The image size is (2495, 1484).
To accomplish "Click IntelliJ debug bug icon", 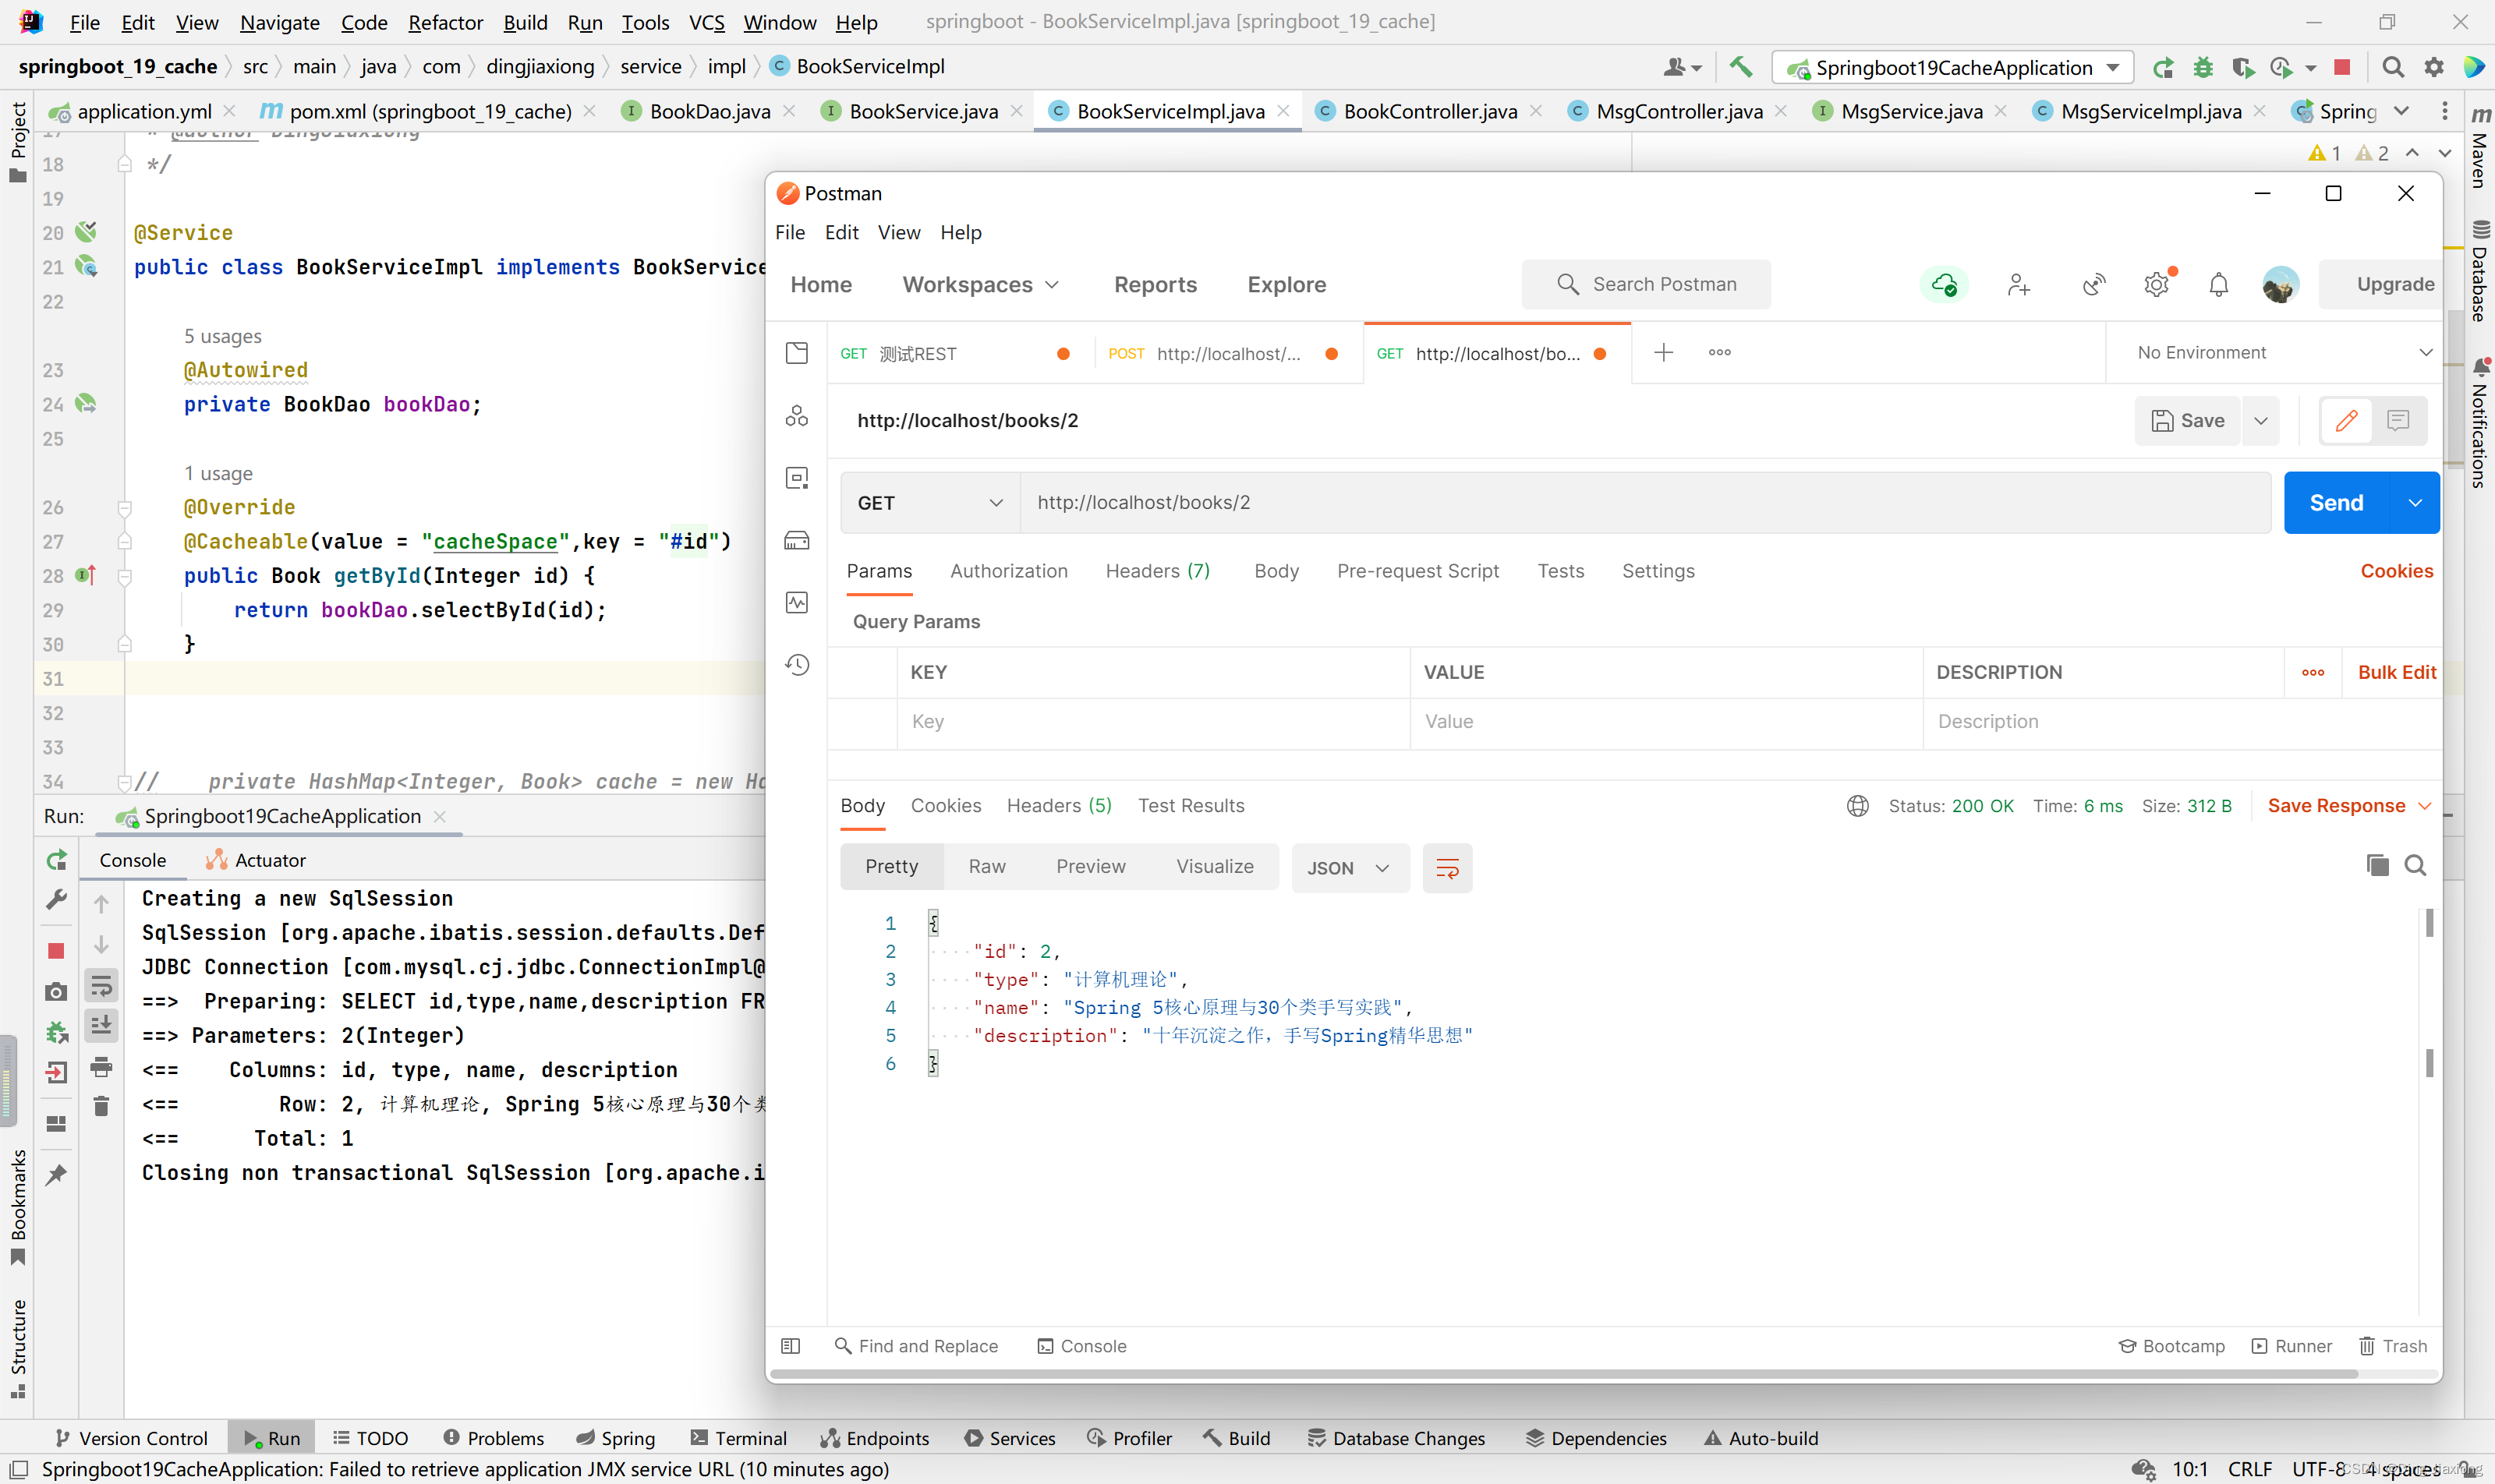I will (2202, 68).
